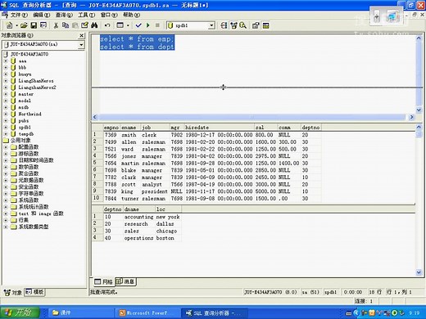
Task: Switch to the 网格 results tab
Action: click(x=103, y=281)
